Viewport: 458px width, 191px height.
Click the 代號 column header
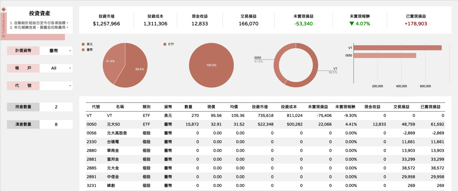[x=96, y=107]
